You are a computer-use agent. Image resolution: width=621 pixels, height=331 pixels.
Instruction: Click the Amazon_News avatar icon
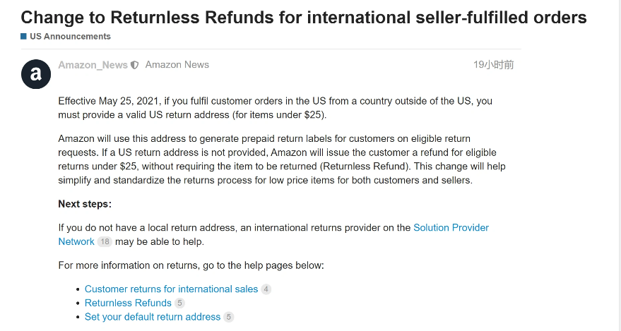click(x=36, y=74)
